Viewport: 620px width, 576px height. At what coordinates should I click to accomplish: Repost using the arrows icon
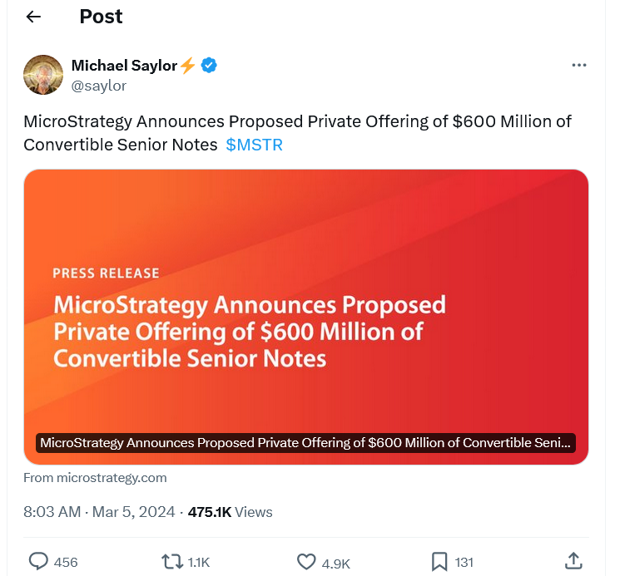tap(172, 561)
